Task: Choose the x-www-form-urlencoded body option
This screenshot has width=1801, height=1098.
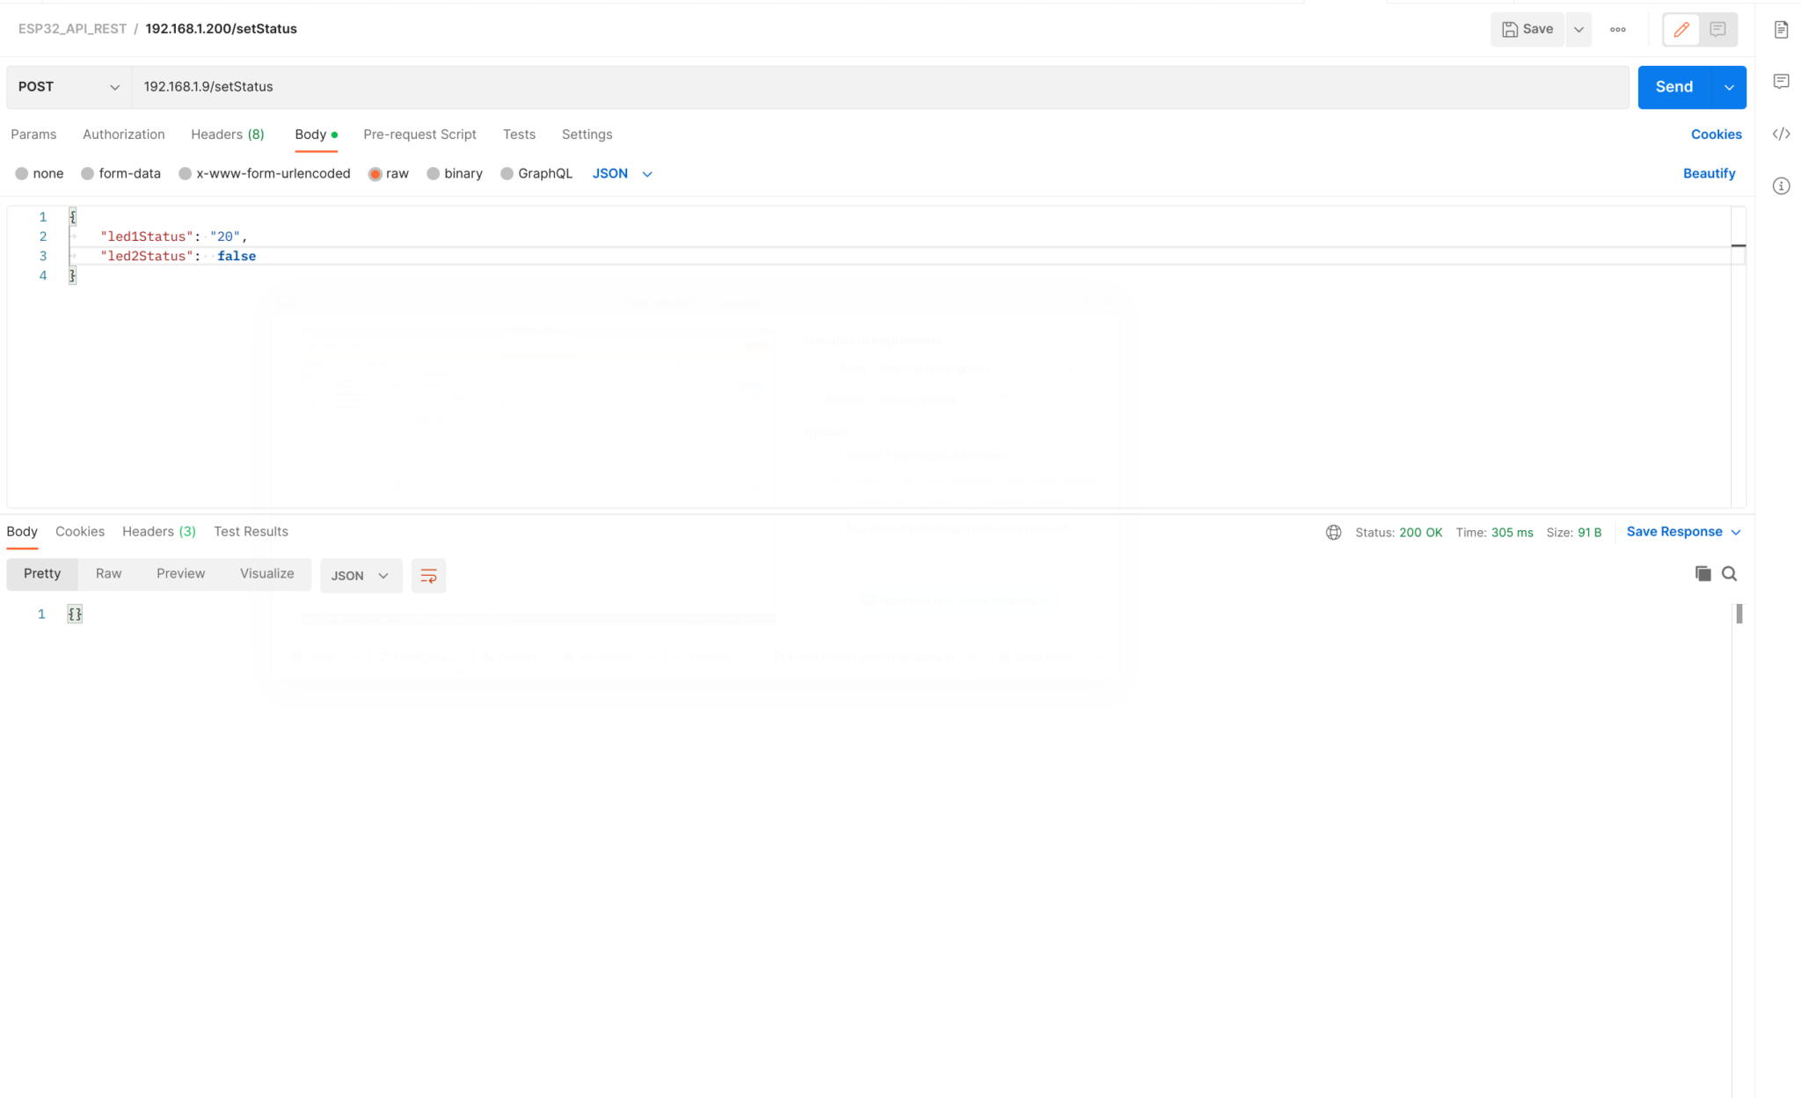Action: pyautogui.click(x=264, y=173)
